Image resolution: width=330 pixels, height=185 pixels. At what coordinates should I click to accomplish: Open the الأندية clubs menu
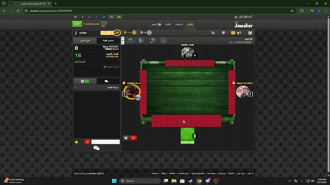click(168, 24)
